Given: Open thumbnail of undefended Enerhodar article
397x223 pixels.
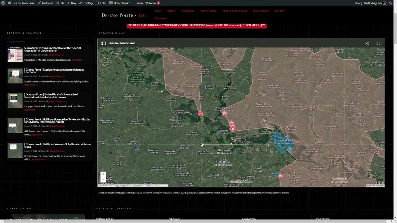Looking at the screenshot, I should tap(15, 76).
